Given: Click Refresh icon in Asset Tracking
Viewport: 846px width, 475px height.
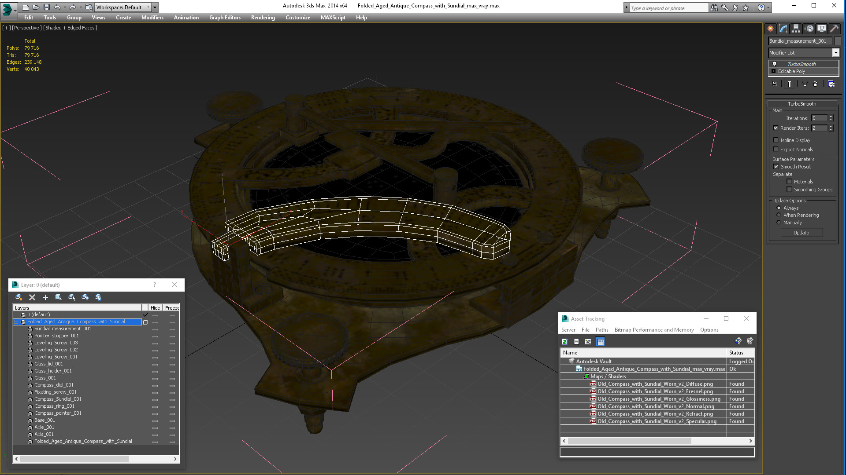Looking at the screenshot, I should (x=564, y=342).
